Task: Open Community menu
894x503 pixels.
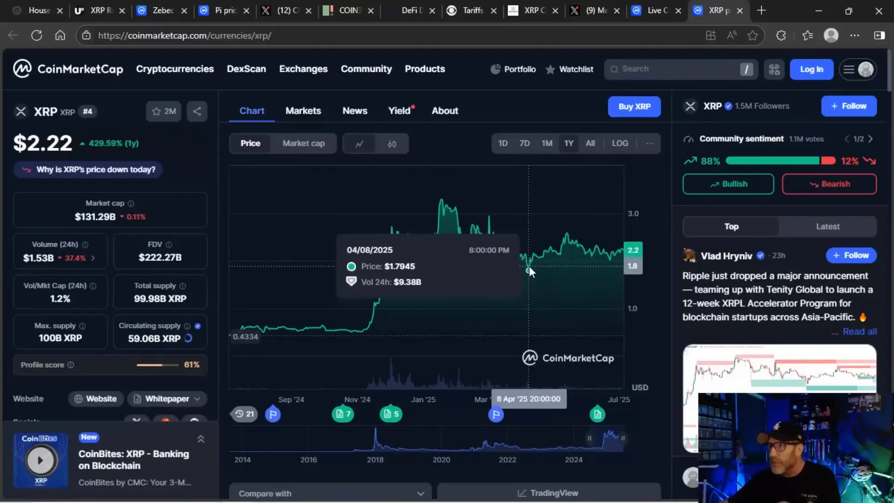Action: (x=366, y=69)
